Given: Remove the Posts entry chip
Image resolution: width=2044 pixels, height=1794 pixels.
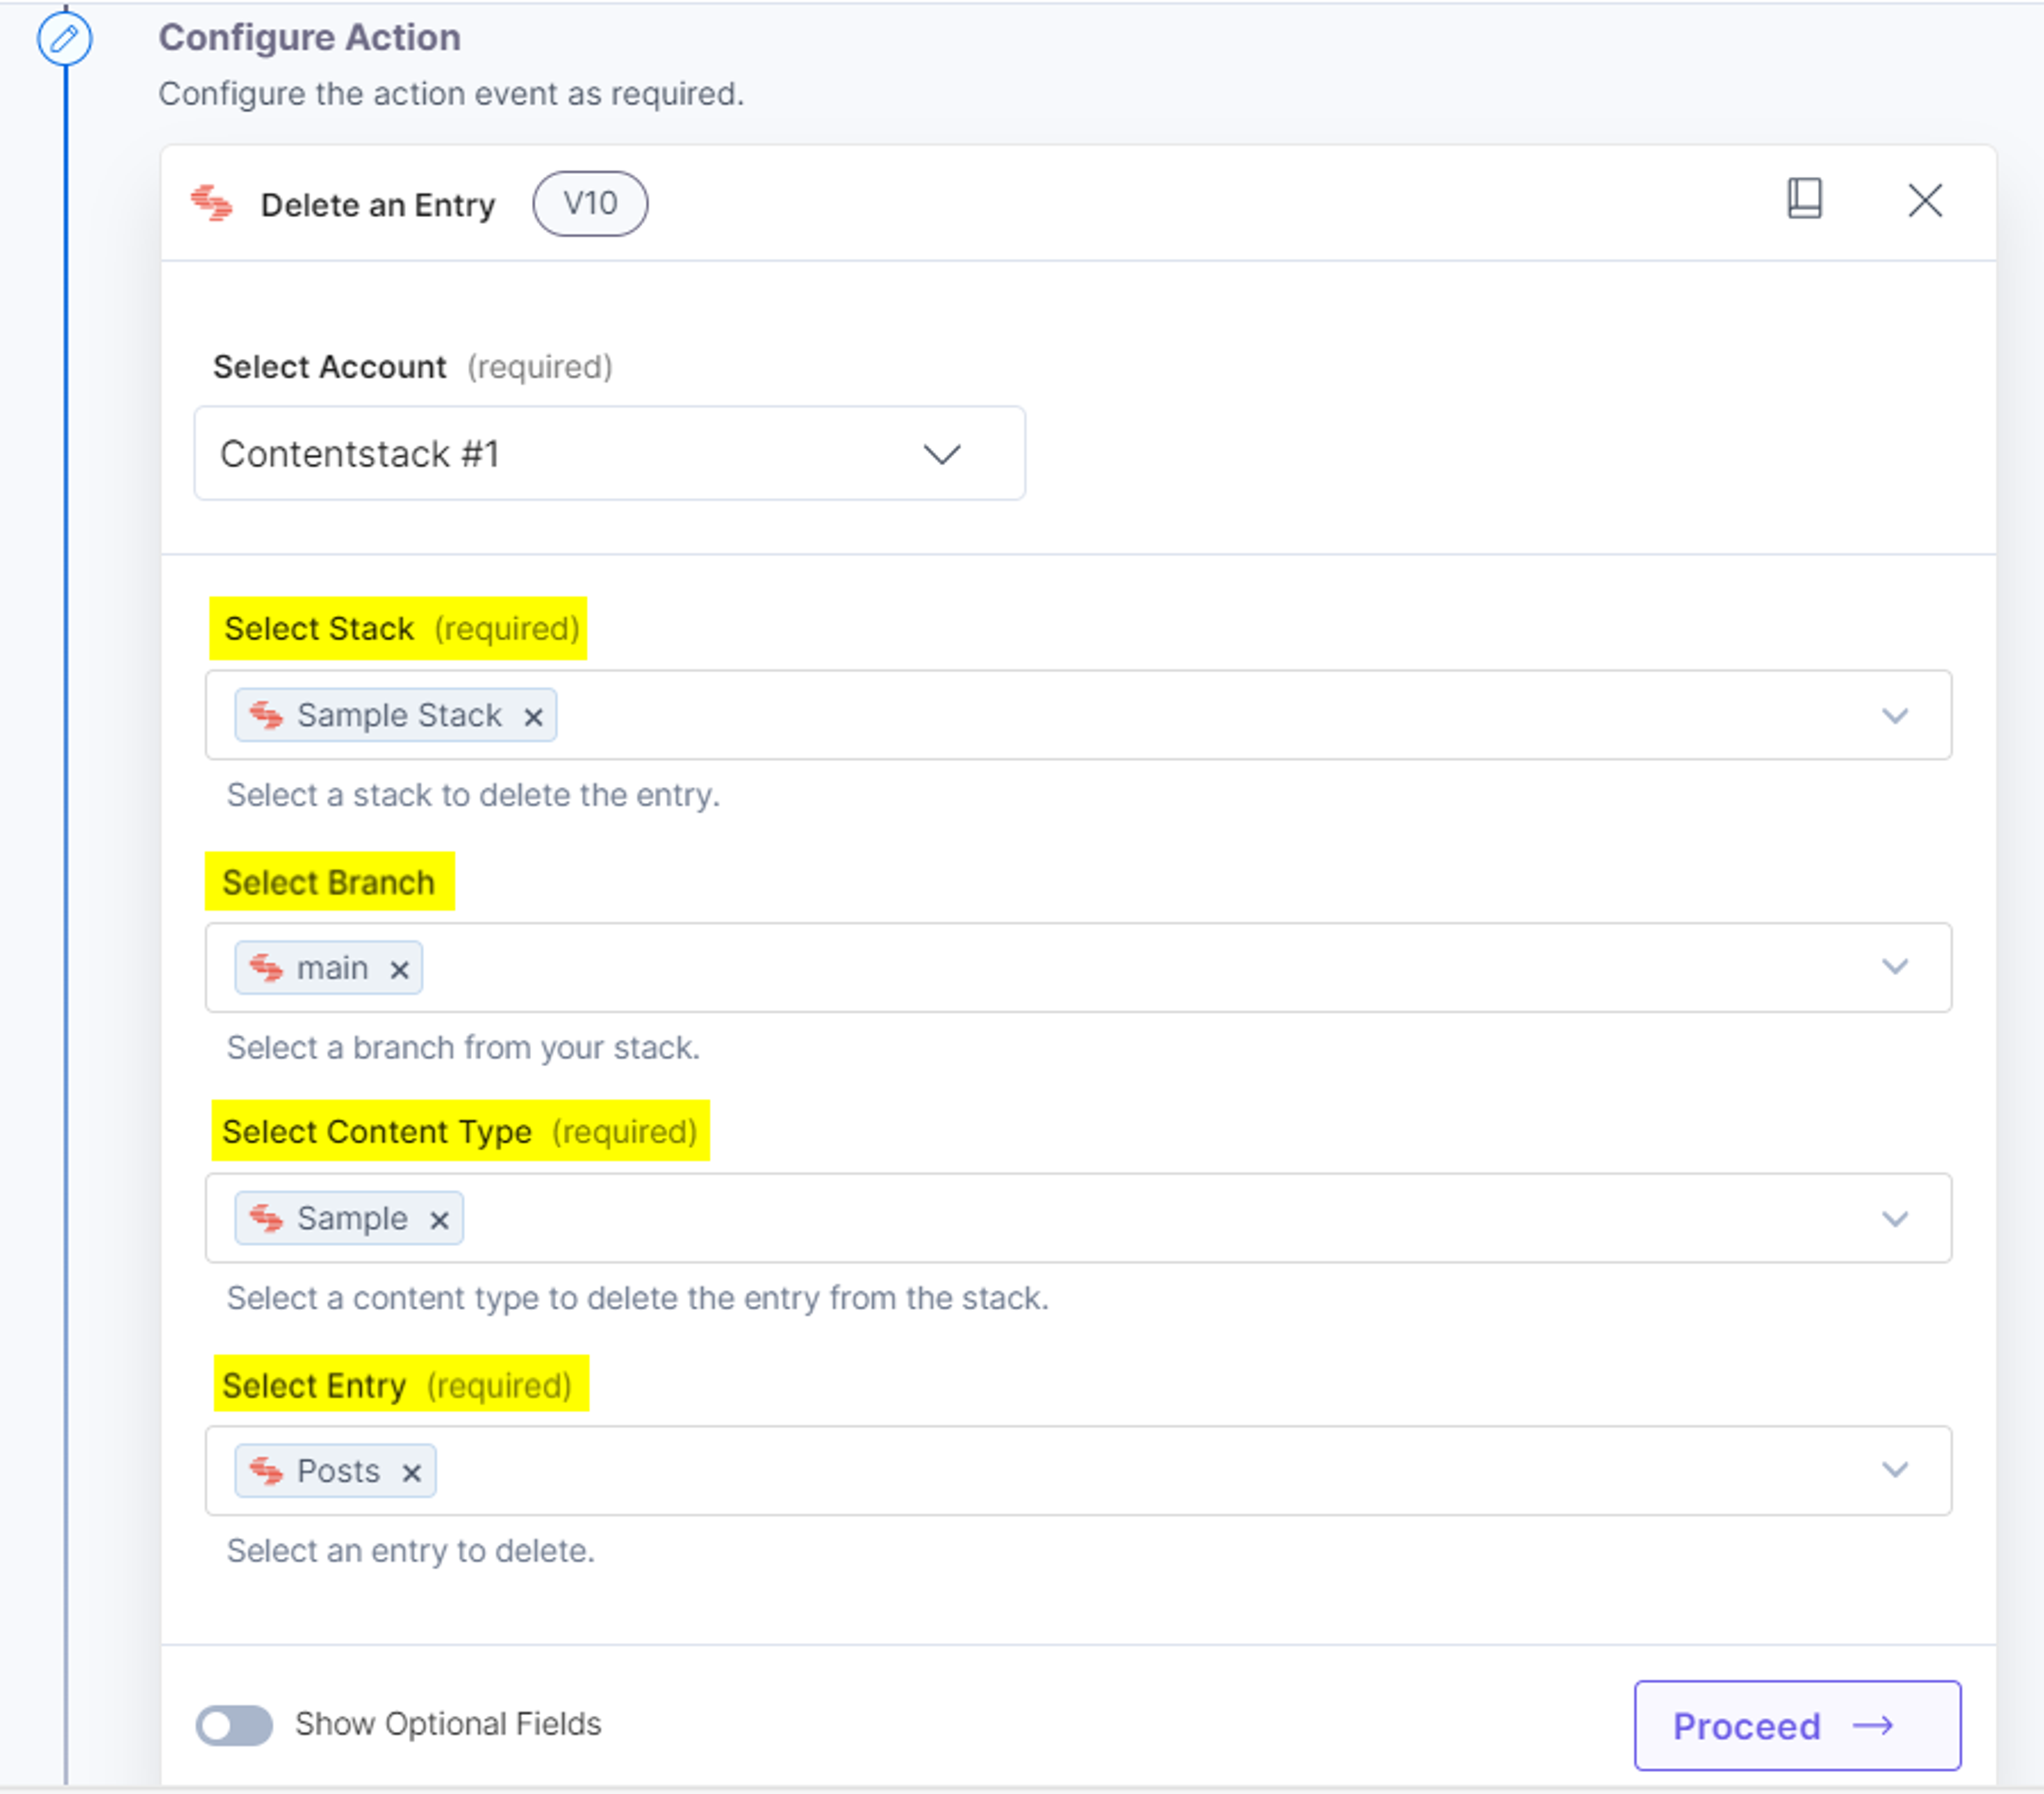Looking at the screenshot, I should (411, 1472).
